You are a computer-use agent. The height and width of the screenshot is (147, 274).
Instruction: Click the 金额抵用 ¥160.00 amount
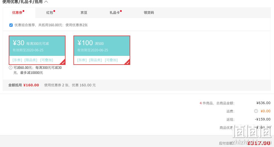click(31, 85)
